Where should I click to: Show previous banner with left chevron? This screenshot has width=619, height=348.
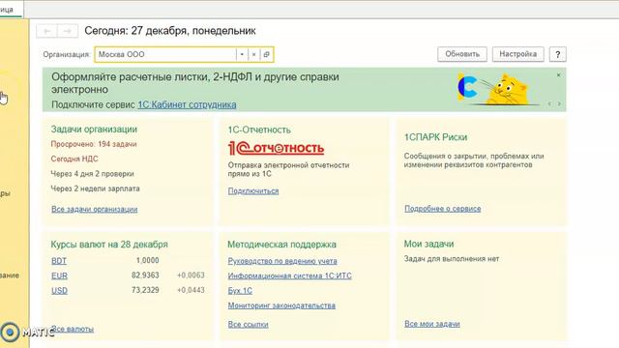(549, 103)
